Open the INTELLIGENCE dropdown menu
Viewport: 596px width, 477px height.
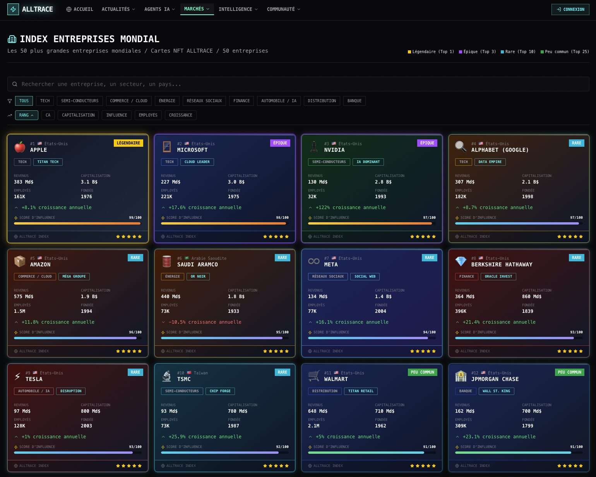click(238, 9)
